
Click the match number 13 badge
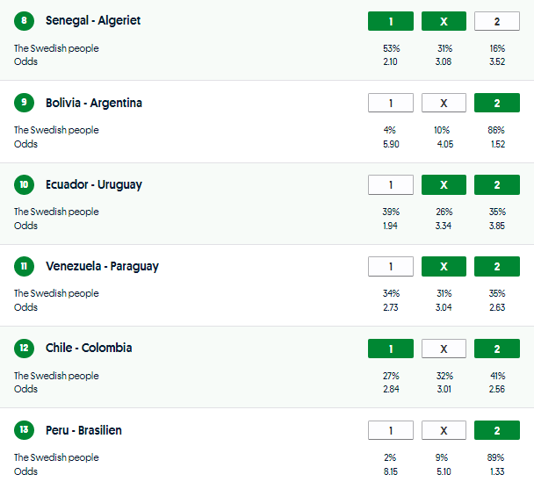point(25,430)
